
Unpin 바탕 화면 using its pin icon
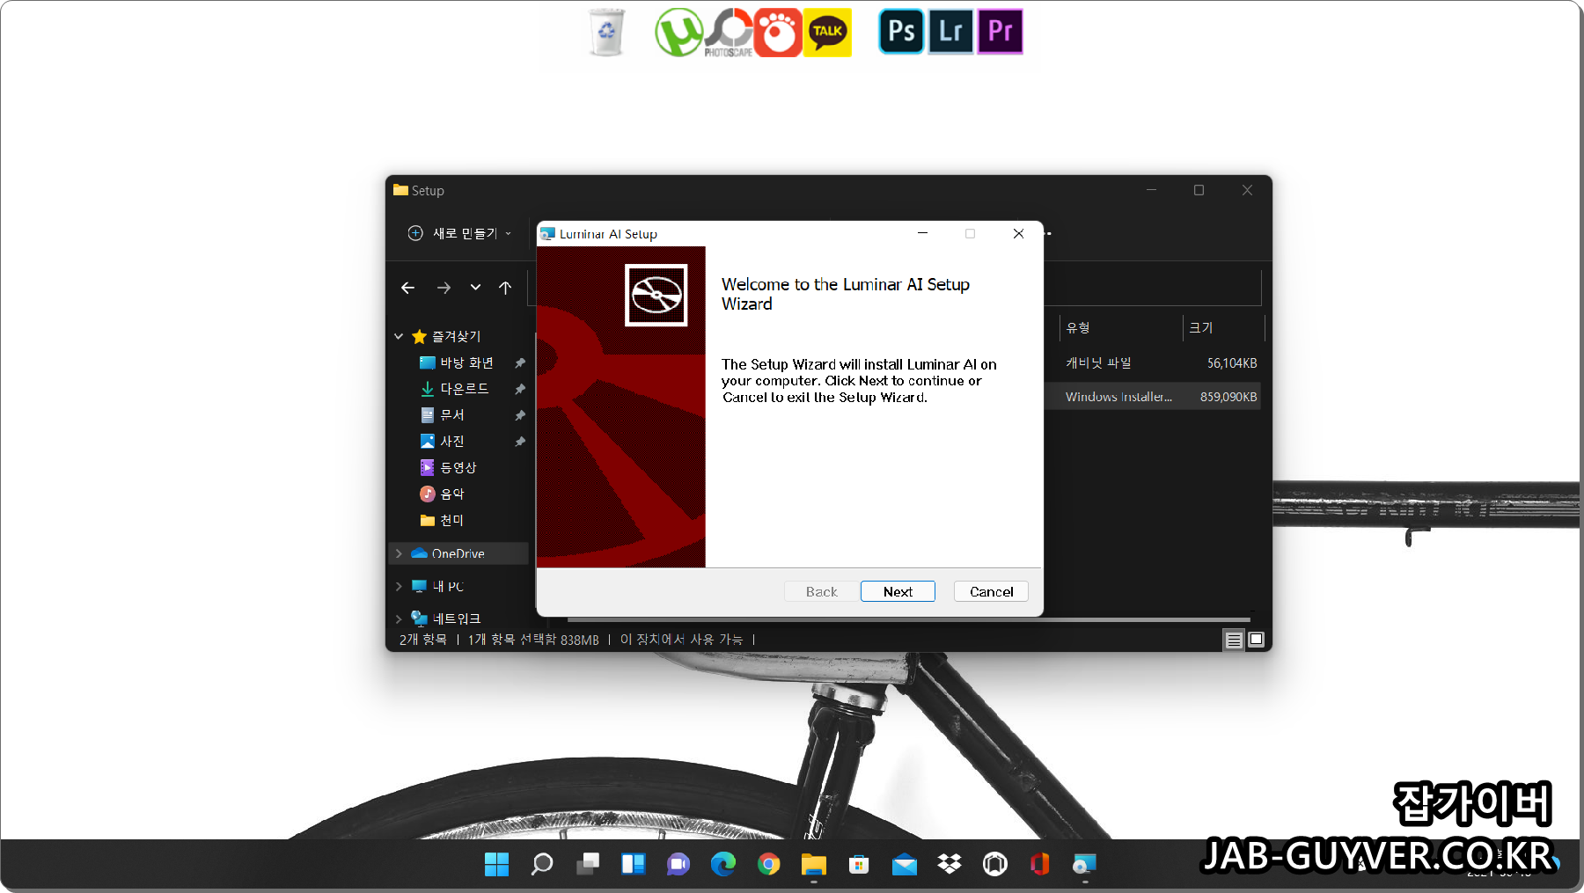point(520,362)
